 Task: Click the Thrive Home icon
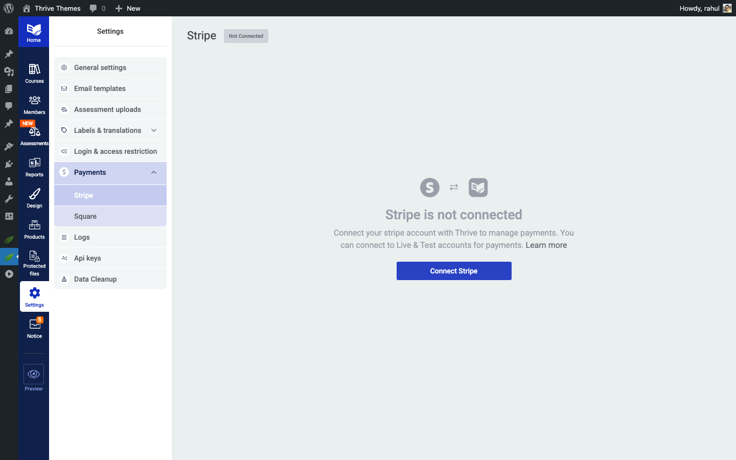[x=34, y=31]
